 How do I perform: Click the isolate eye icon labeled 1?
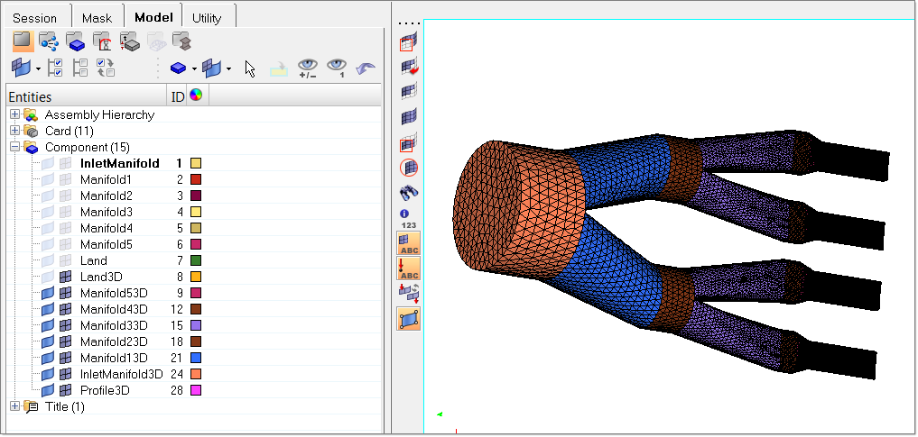[x=337, y=68]
